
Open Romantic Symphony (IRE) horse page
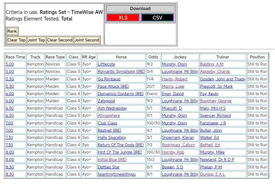121,72
